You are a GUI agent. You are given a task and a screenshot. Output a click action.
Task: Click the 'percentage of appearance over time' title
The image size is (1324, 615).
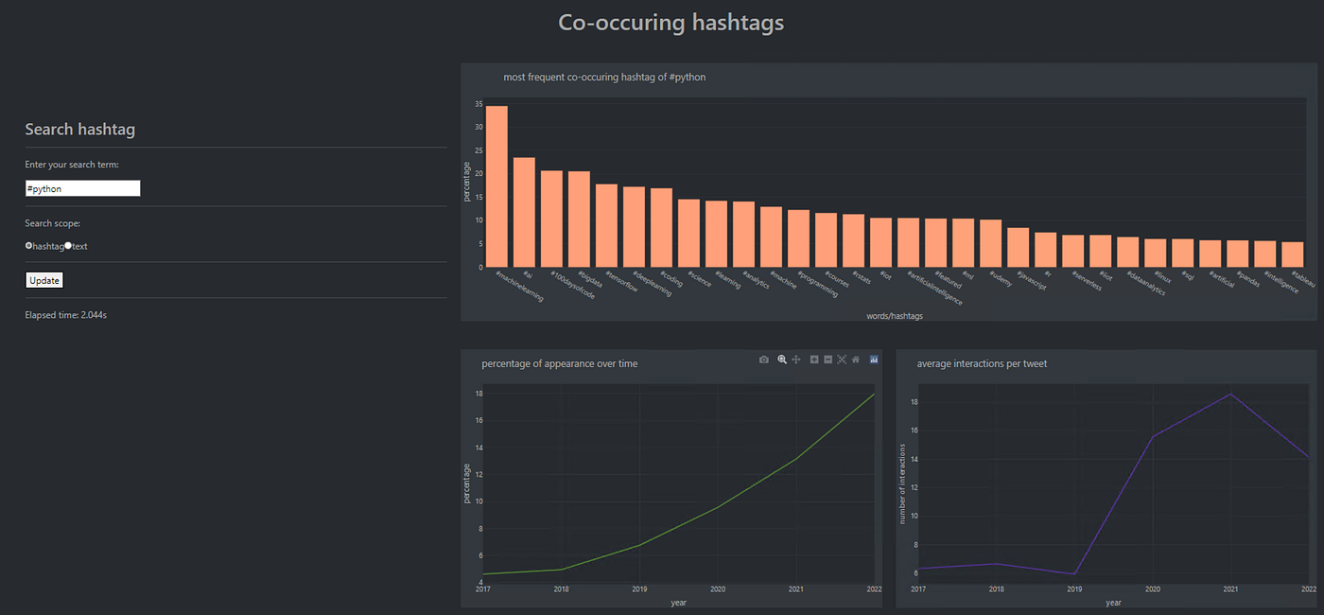coord(562,363)
